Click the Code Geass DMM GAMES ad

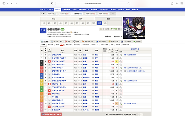[134, 28]
